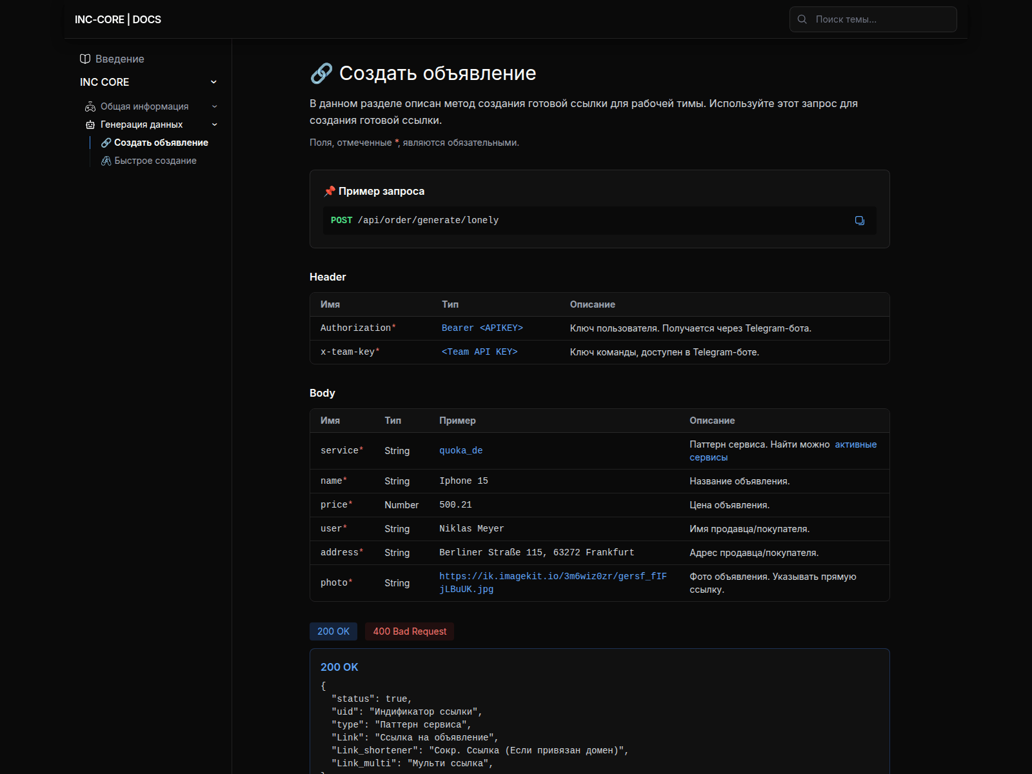Screen dimensions: 1032x774
Task: Click the robot icon beside Генерация данных
Action: point(90,124)
